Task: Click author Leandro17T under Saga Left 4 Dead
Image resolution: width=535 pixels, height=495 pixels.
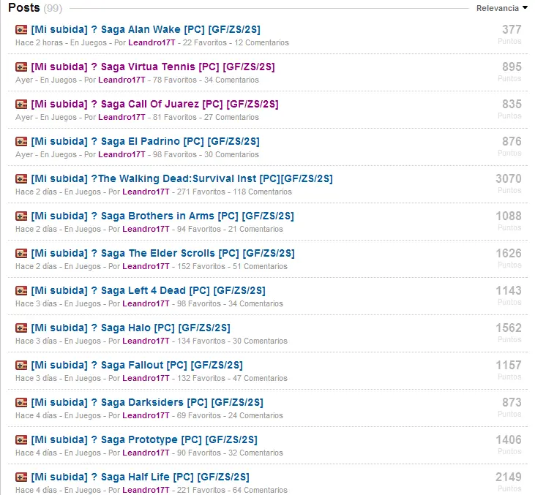Action: [146, 303]
